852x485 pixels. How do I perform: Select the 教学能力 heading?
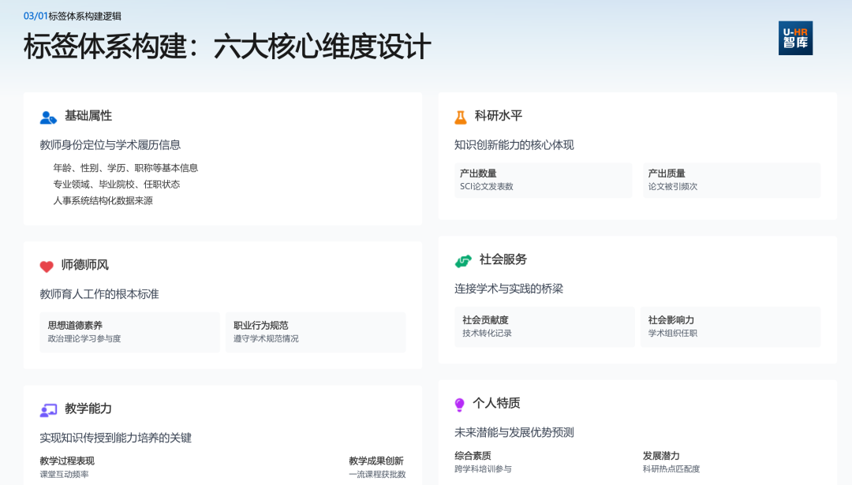[88, 409]
